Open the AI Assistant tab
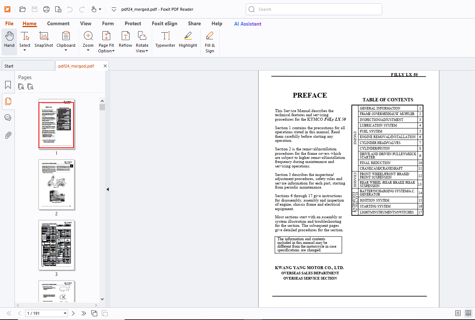This screenshot has width=475, height=320. click(248, 23)
